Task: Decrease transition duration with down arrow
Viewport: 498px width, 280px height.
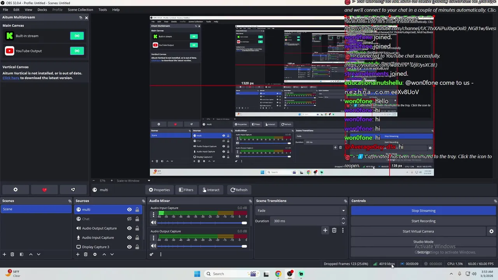Action: point(343,223)
